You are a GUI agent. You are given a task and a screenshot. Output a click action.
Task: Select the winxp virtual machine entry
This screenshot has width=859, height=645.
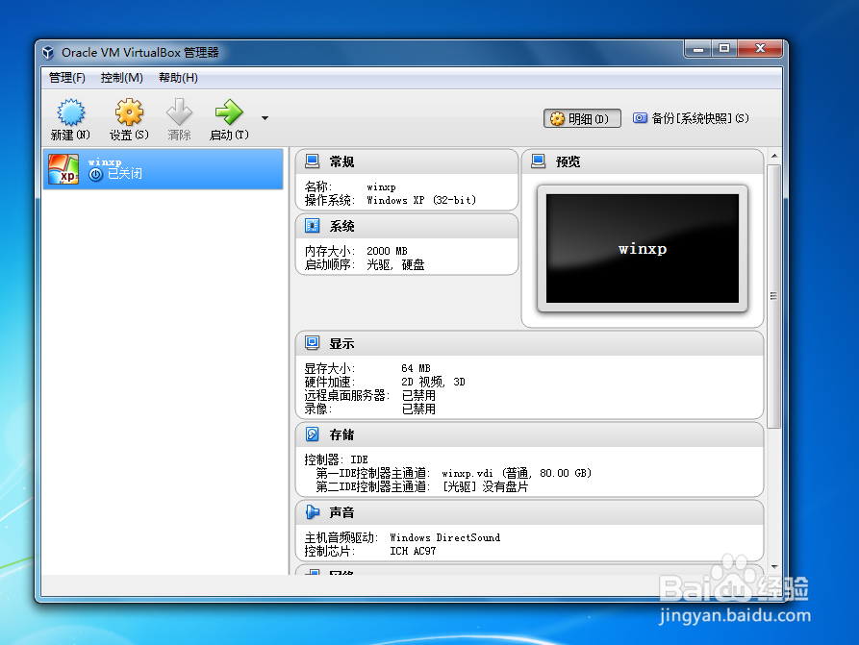click(164, 168)
